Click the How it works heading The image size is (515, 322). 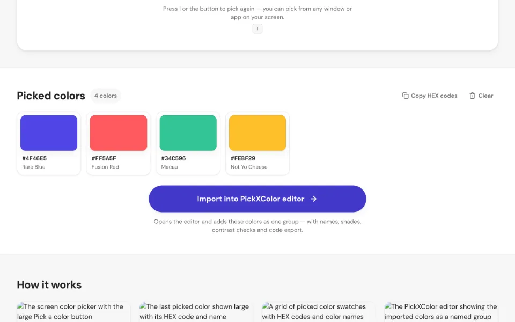(x=49, y=284)
